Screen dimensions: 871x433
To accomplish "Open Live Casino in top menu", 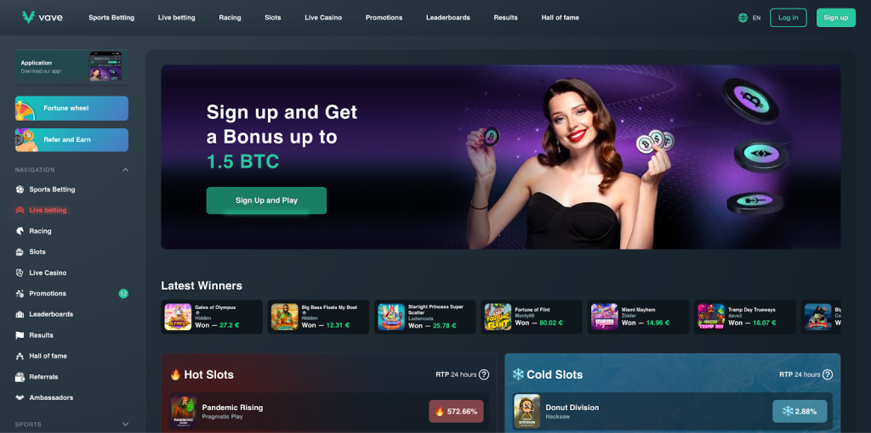I will [x=323, y=18].
